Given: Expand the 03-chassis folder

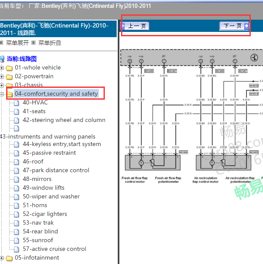Looking at the screenshot, I should click(x=2, y=85).
